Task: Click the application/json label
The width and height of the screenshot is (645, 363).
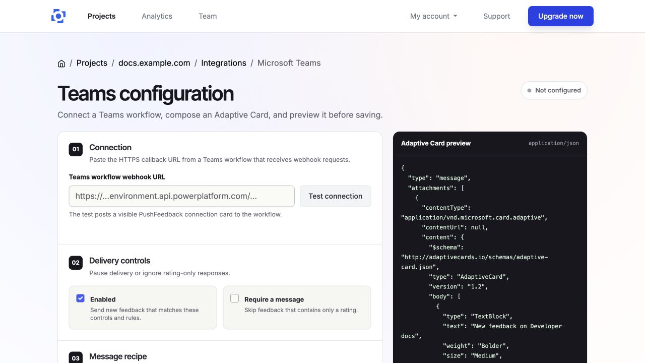Action: pyautogui.click(x=554, y=143)
